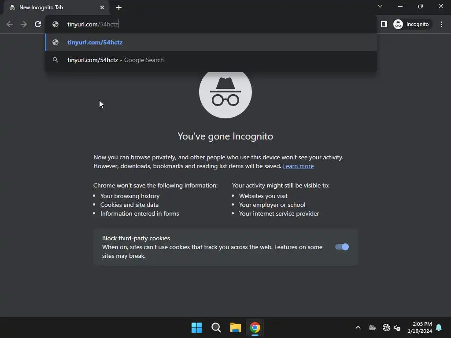Click the browser forward arrow
451x338 pixels.
point(24,24)
